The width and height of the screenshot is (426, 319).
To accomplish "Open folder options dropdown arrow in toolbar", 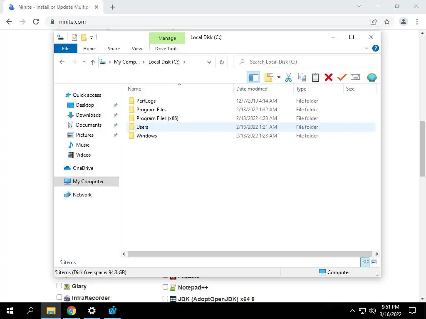I will coord(279,77).
